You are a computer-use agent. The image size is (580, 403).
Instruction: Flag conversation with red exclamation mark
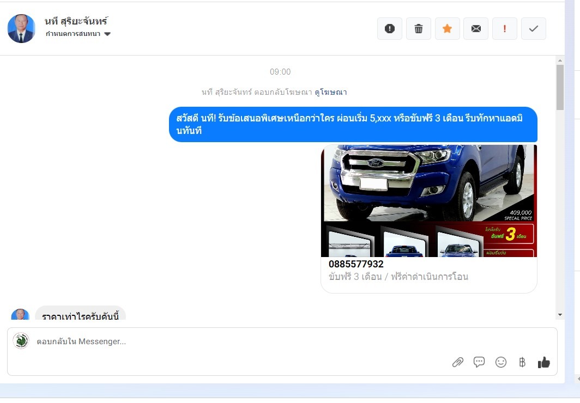(x=505, y=28)
